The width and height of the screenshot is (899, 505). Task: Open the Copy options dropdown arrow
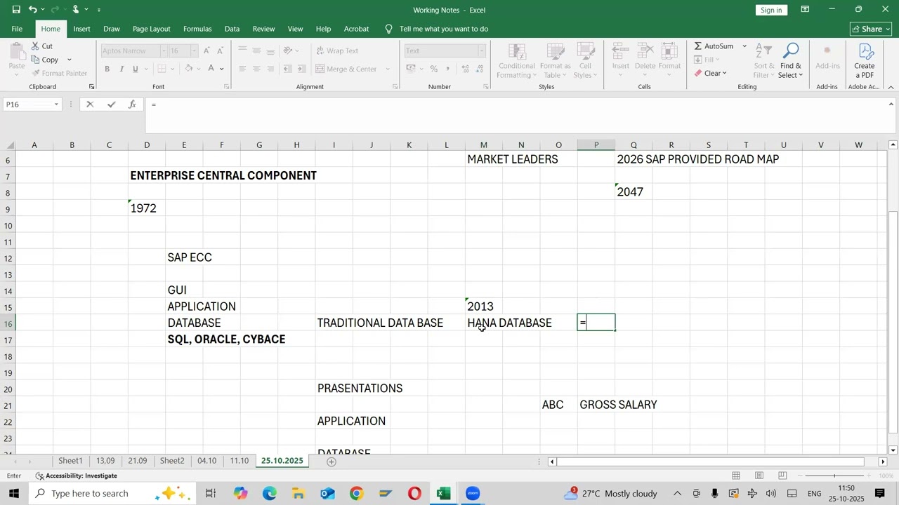pos(69,60)
